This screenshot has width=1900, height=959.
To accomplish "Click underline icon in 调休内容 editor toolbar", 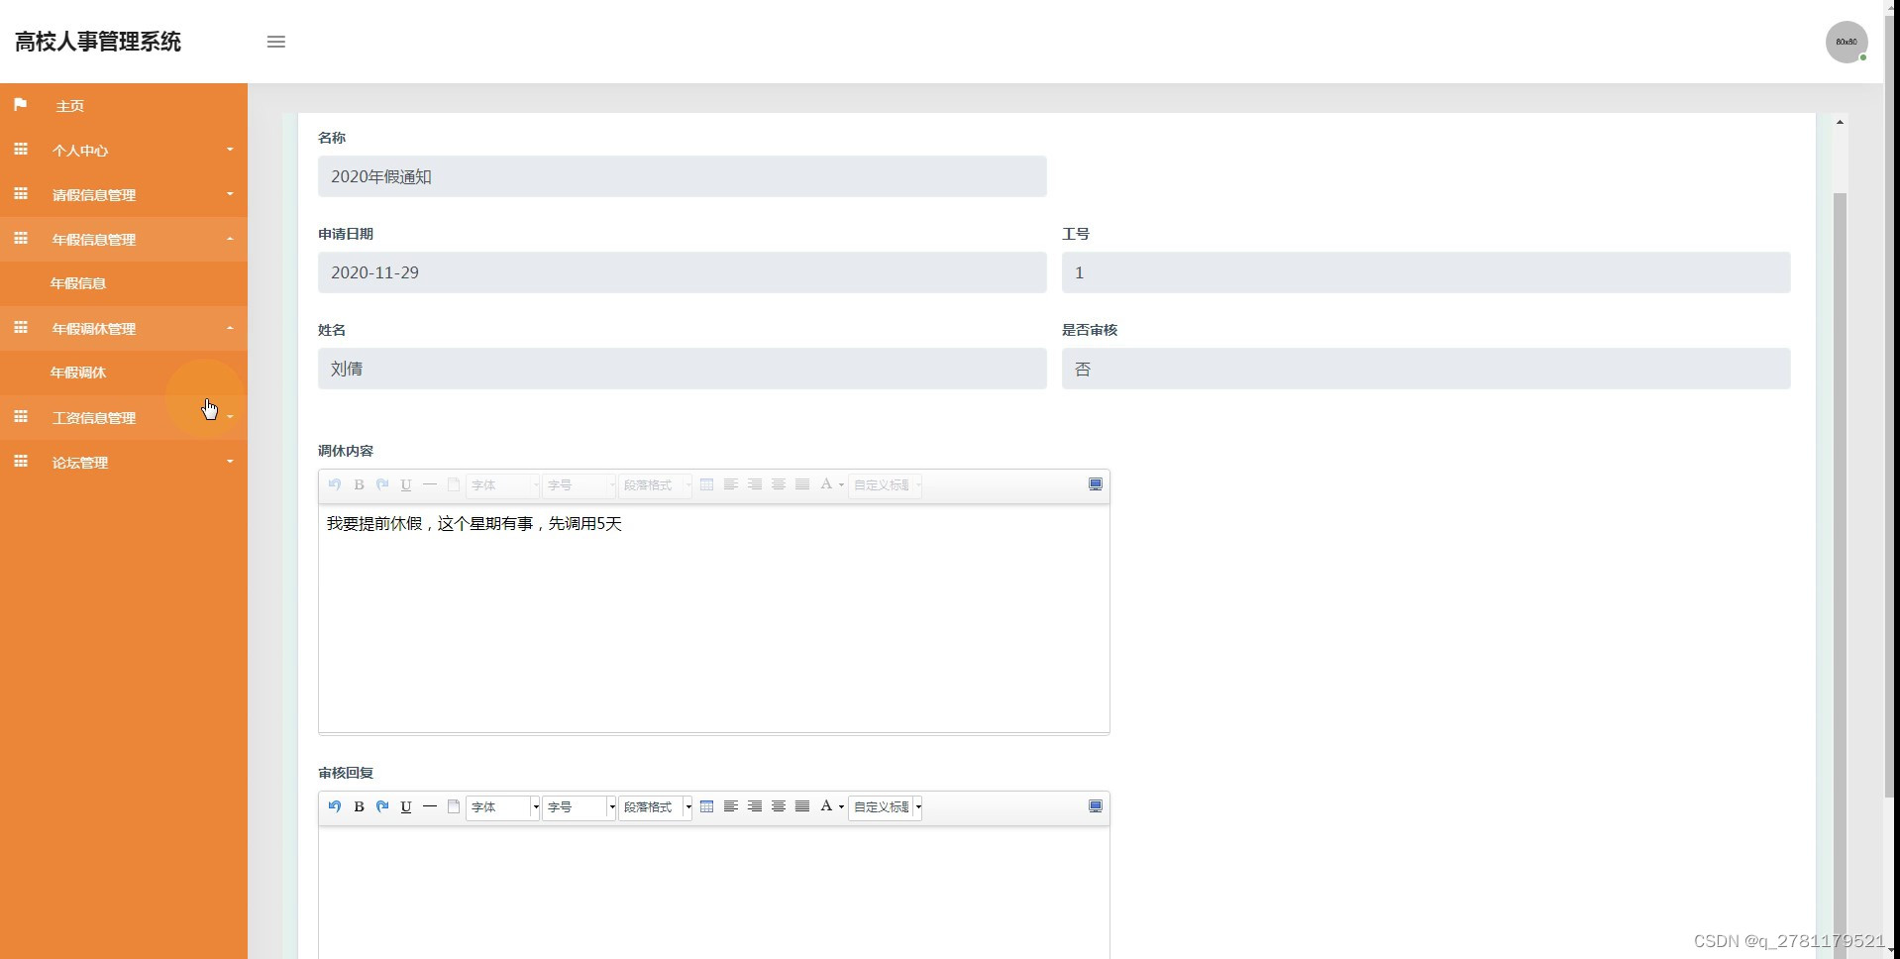I will point(406,484).
